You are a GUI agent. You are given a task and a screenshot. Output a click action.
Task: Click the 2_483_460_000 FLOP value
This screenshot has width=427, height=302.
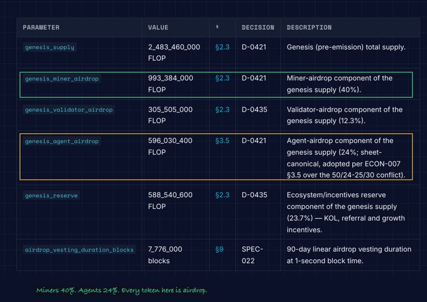tap(174, 53)
